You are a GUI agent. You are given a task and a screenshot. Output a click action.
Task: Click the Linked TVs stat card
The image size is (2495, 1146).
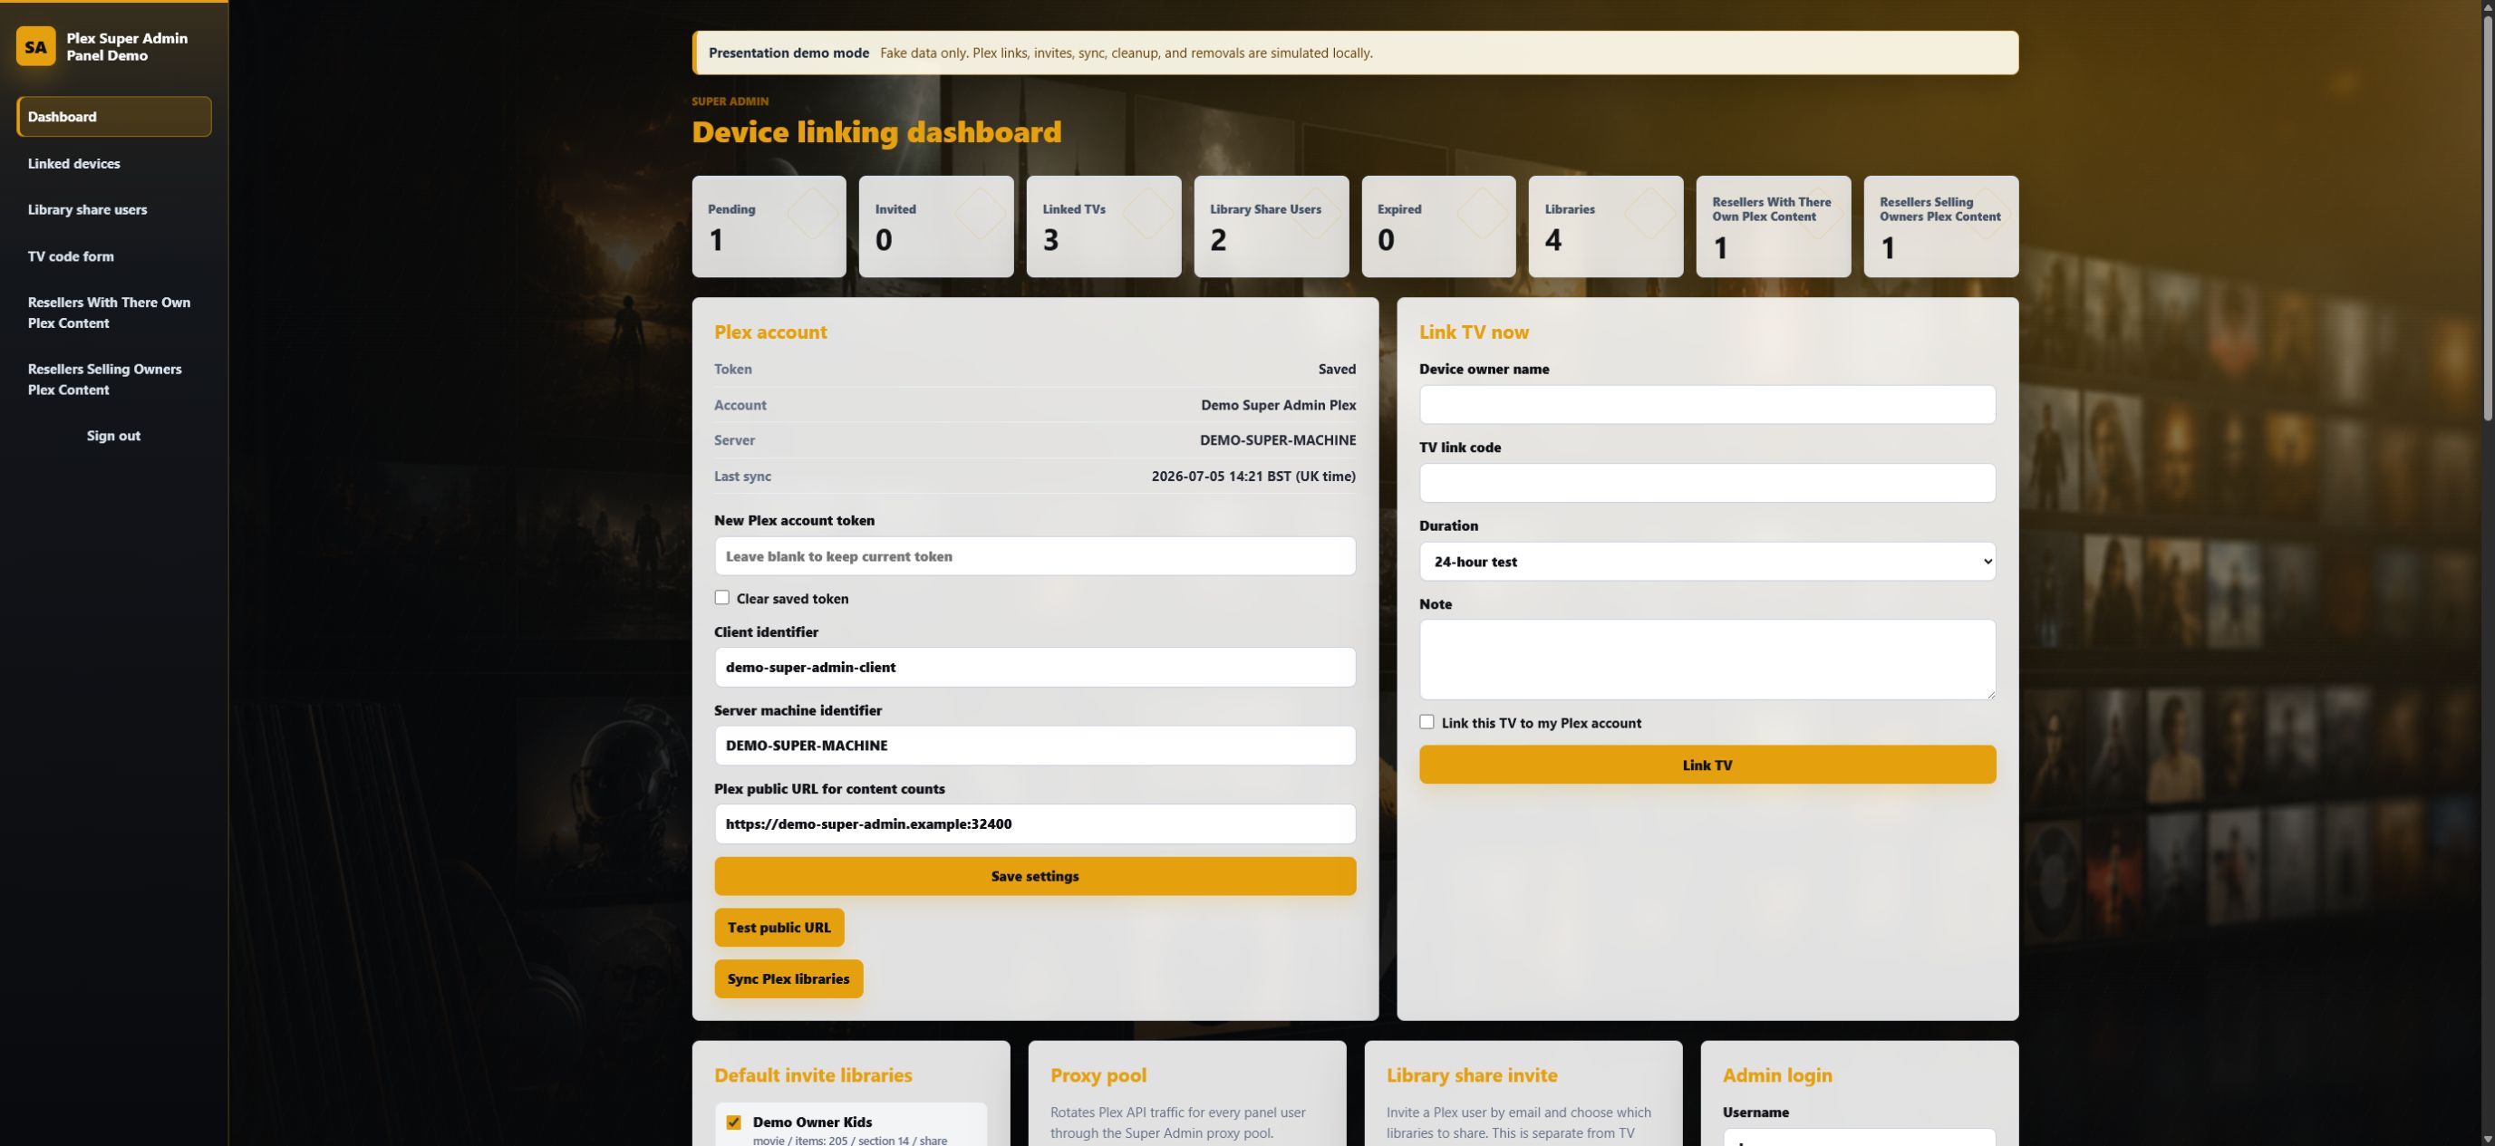click(1103, 226)
